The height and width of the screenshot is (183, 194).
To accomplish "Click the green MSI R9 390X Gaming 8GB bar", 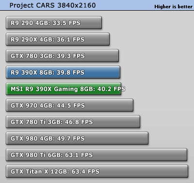I will [x=64, y=89].
